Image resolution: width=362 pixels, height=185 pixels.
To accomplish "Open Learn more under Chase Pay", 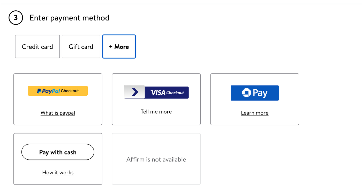I will 254,113.
